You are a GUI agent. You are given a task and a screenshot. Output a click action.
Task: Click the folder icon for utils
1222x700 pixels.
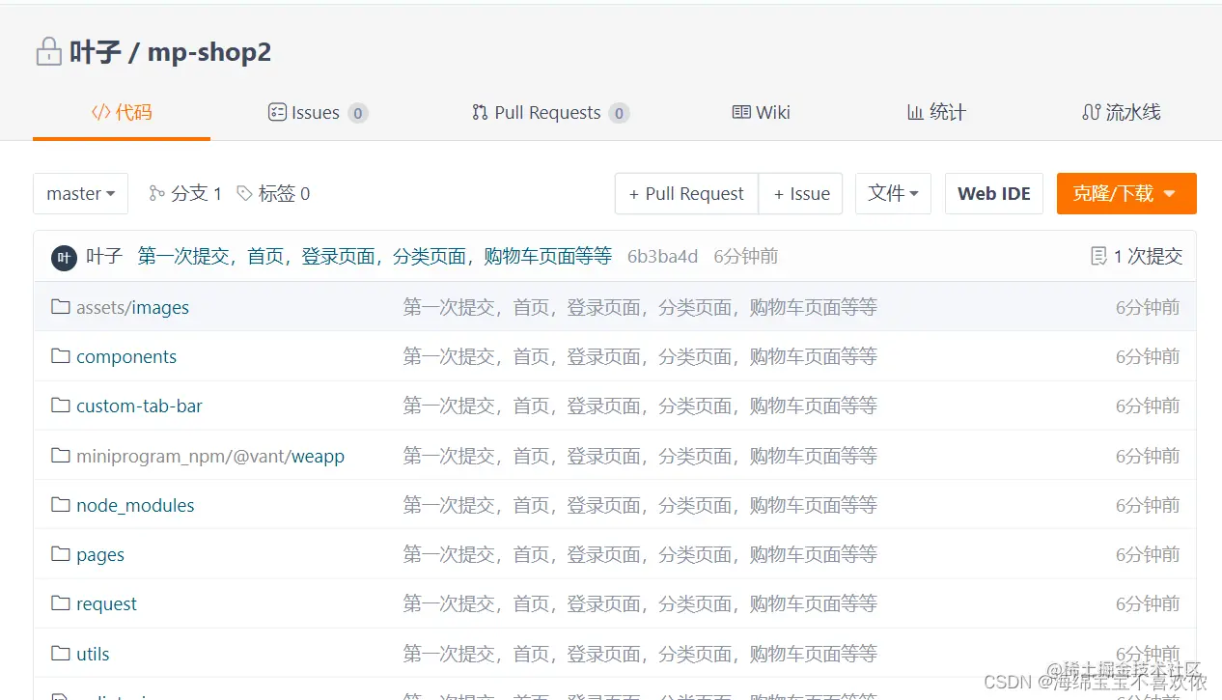point(61,654)
